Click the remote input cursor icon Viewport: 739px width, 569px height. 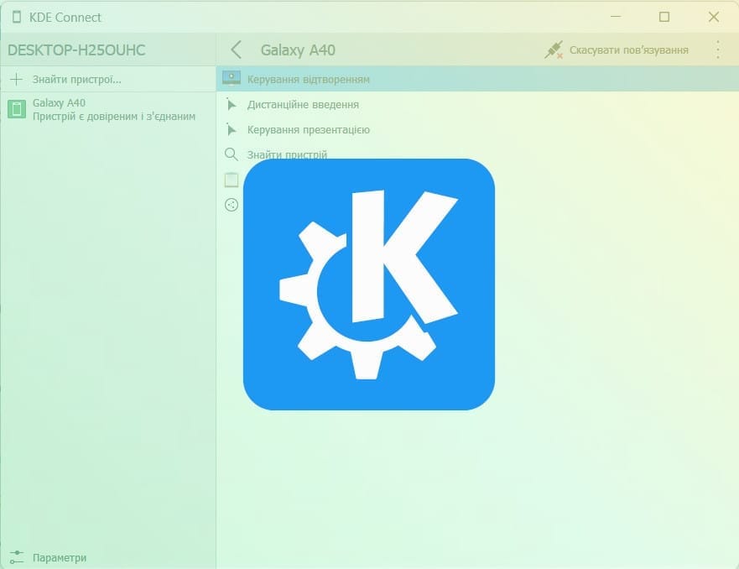[x=232, y=105]
